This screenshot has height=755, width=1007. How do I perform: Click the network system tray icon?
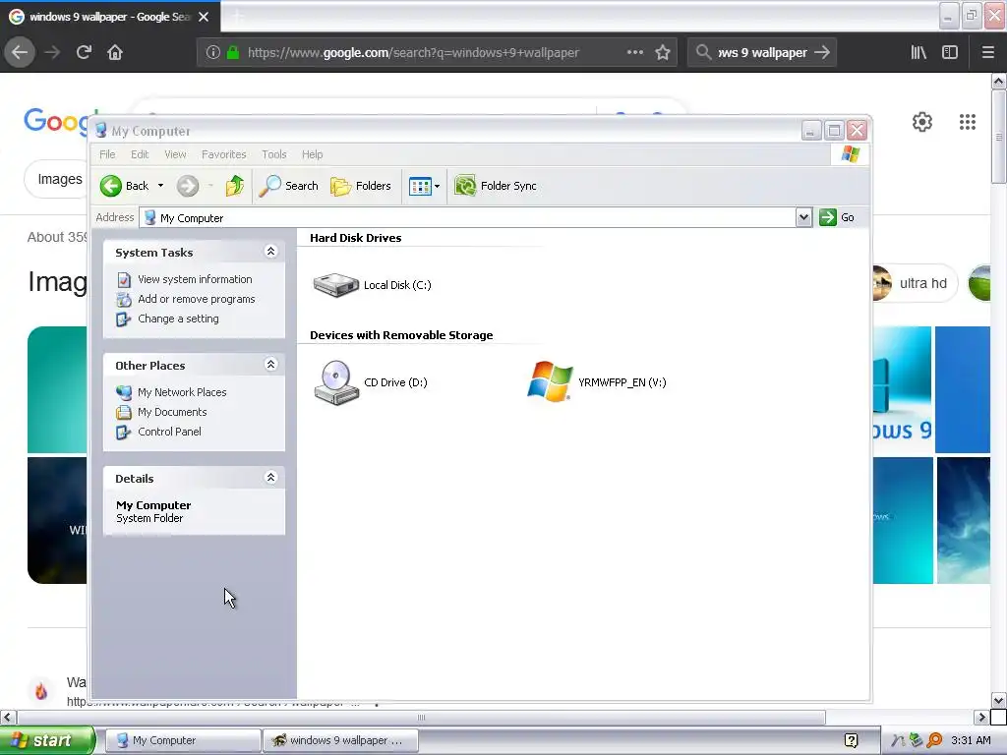click(x=917, y=740)
